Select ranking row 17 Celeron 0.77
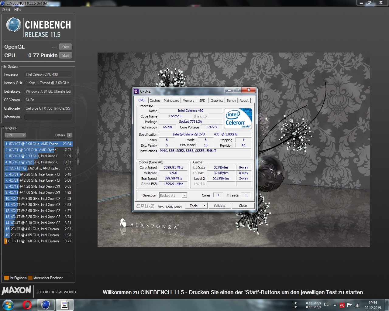The width and height of the screenshot is (389, 311). [x=38, y=241]
